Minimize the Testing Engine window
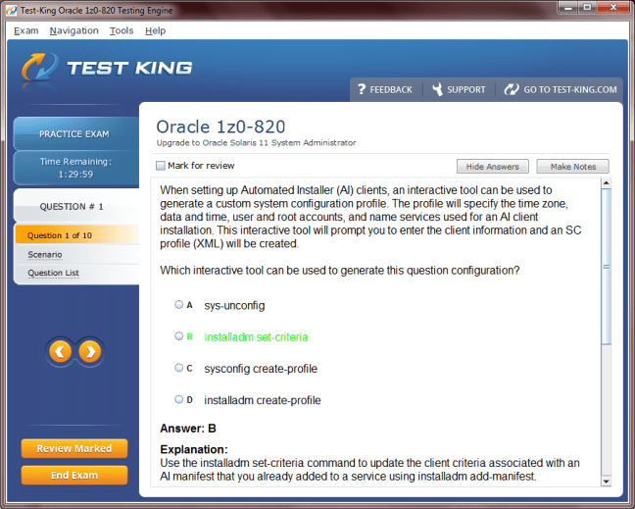 click(x=568, y=7)
